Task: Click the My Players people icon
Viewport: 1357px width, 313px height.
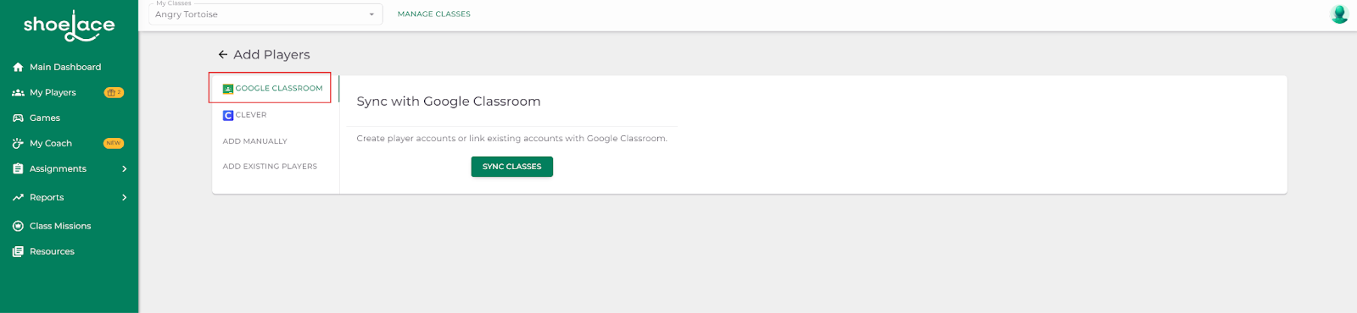Action: [x=18, y=92]
